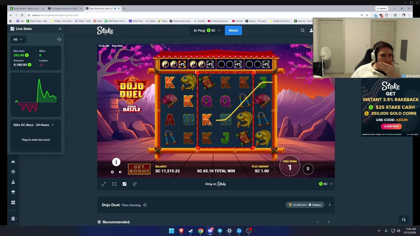Open the Games bookmarks folder

(x=151, y=21)
